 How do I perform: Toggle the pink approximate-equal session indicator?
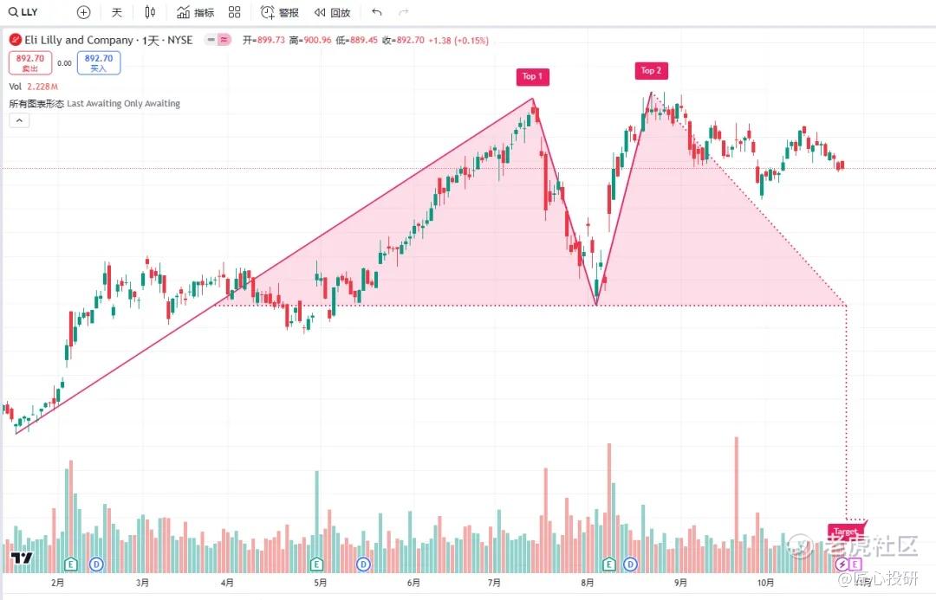click(x=224, y=40)
